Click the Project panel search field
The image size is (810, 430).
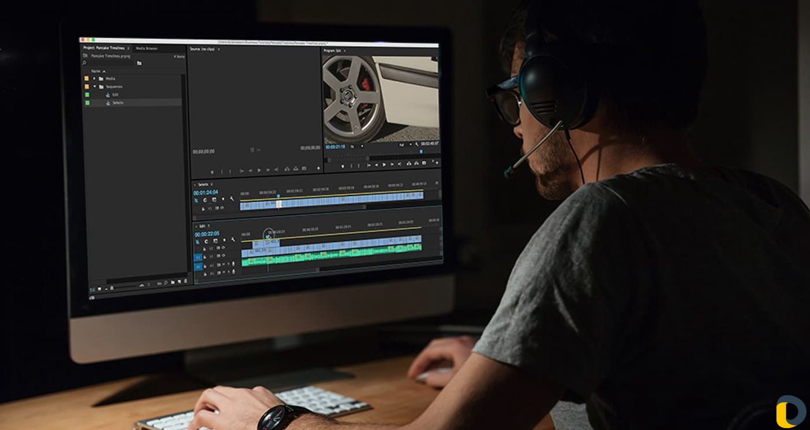(108, 63)
